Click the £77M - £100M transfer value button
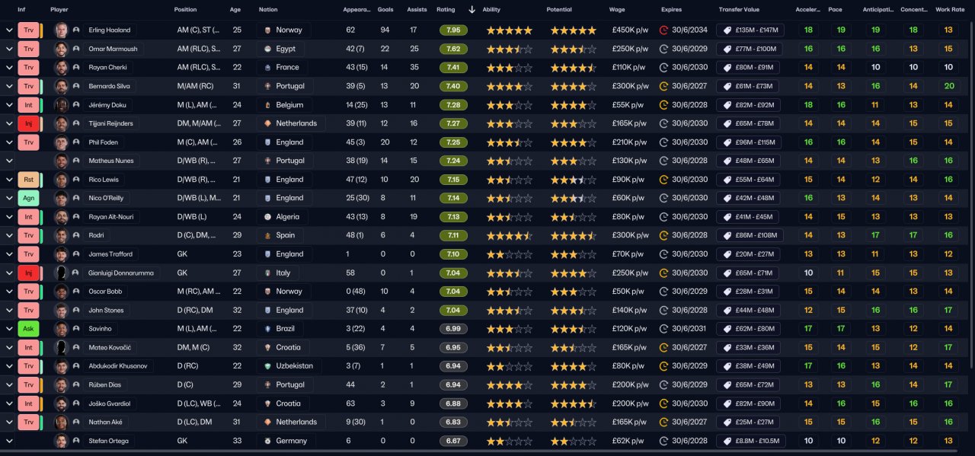 pyautogui.click(x=750, y=49)
